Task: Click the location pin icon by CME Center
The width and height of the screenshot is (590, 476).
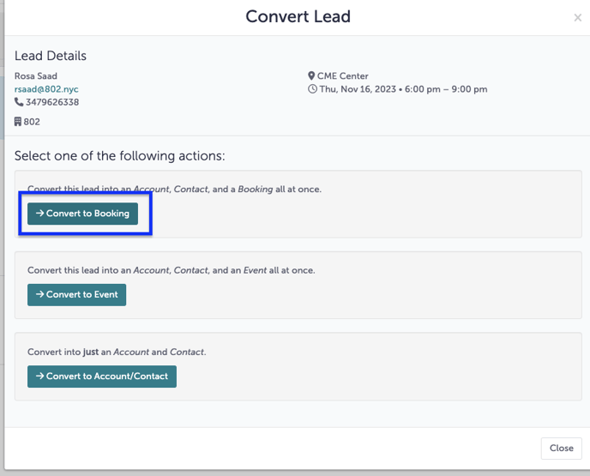Action: pos(311,76)
